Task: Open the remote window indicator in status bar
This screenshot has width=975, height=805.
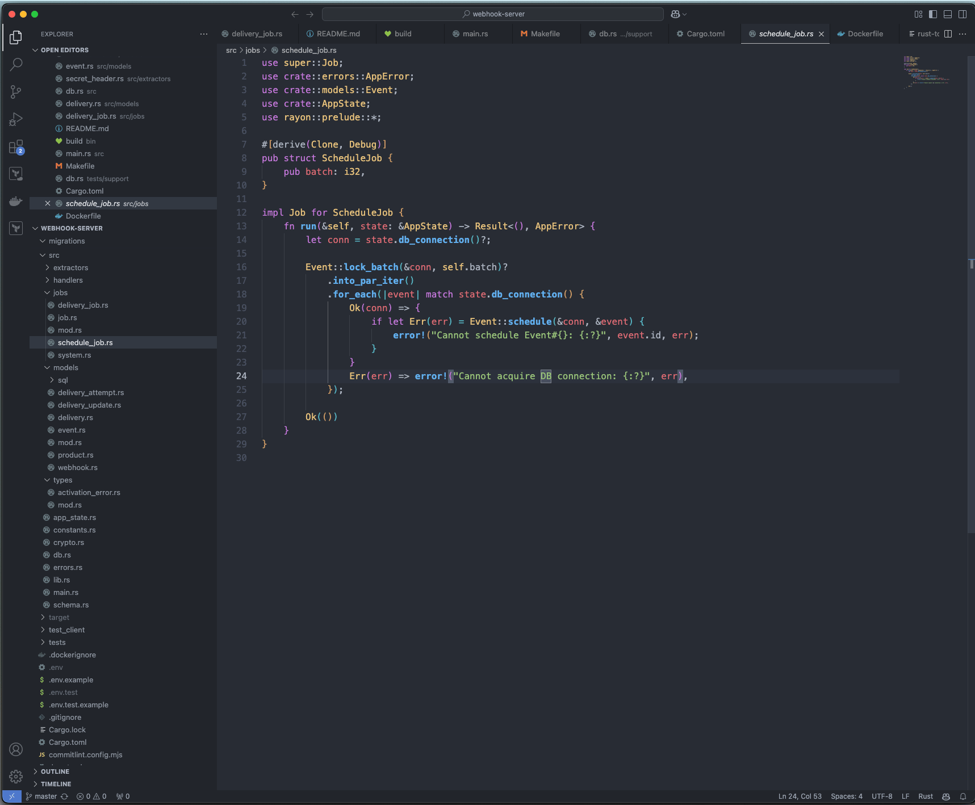Action: pyautogui.click(x=12, y=796)
